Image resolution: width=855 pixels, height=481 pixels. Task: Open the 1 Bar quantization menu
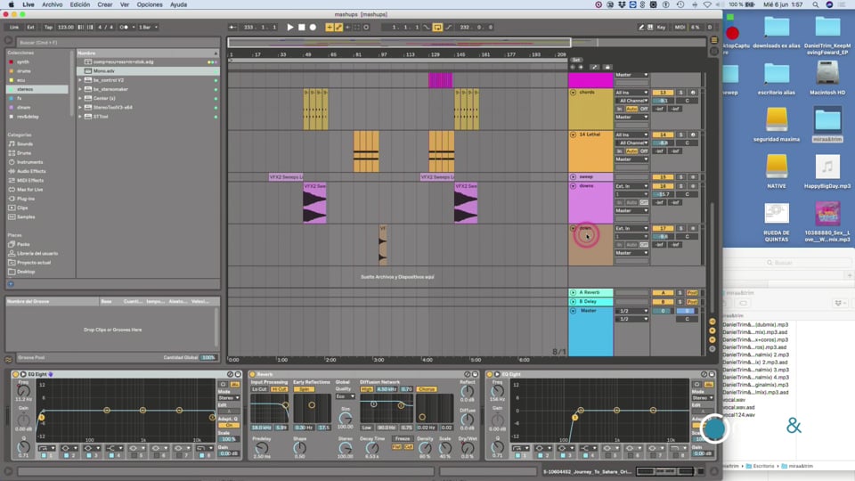[x=148, y=27]
